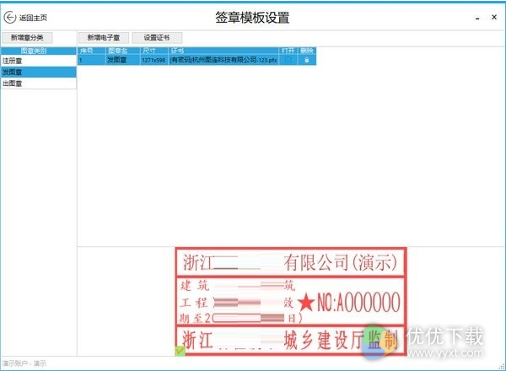Click the 演示账户 status bar text

24,363
